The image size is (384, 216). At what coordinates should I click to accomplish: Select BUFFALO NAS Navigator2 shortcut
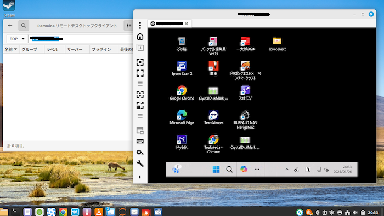[245, 120]
